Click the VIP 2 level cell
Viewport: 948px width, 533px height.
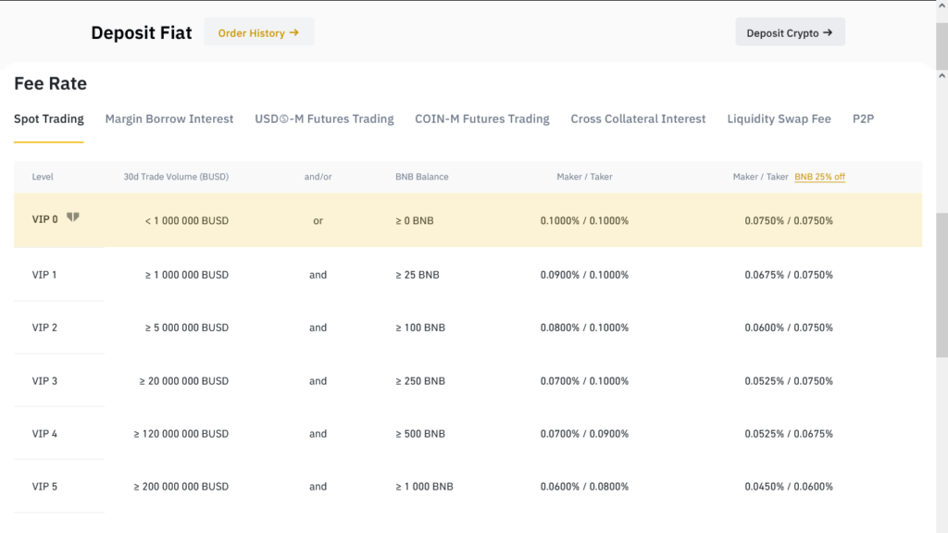[44, 328]
